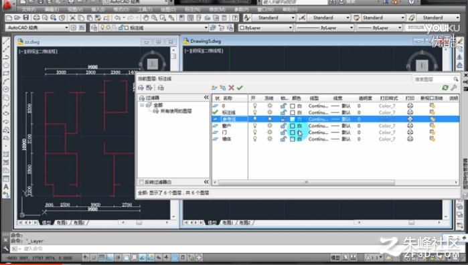Click the refresh icon in Layer Manager
Viewport: 468px width, 265px height.
point(445,88)
